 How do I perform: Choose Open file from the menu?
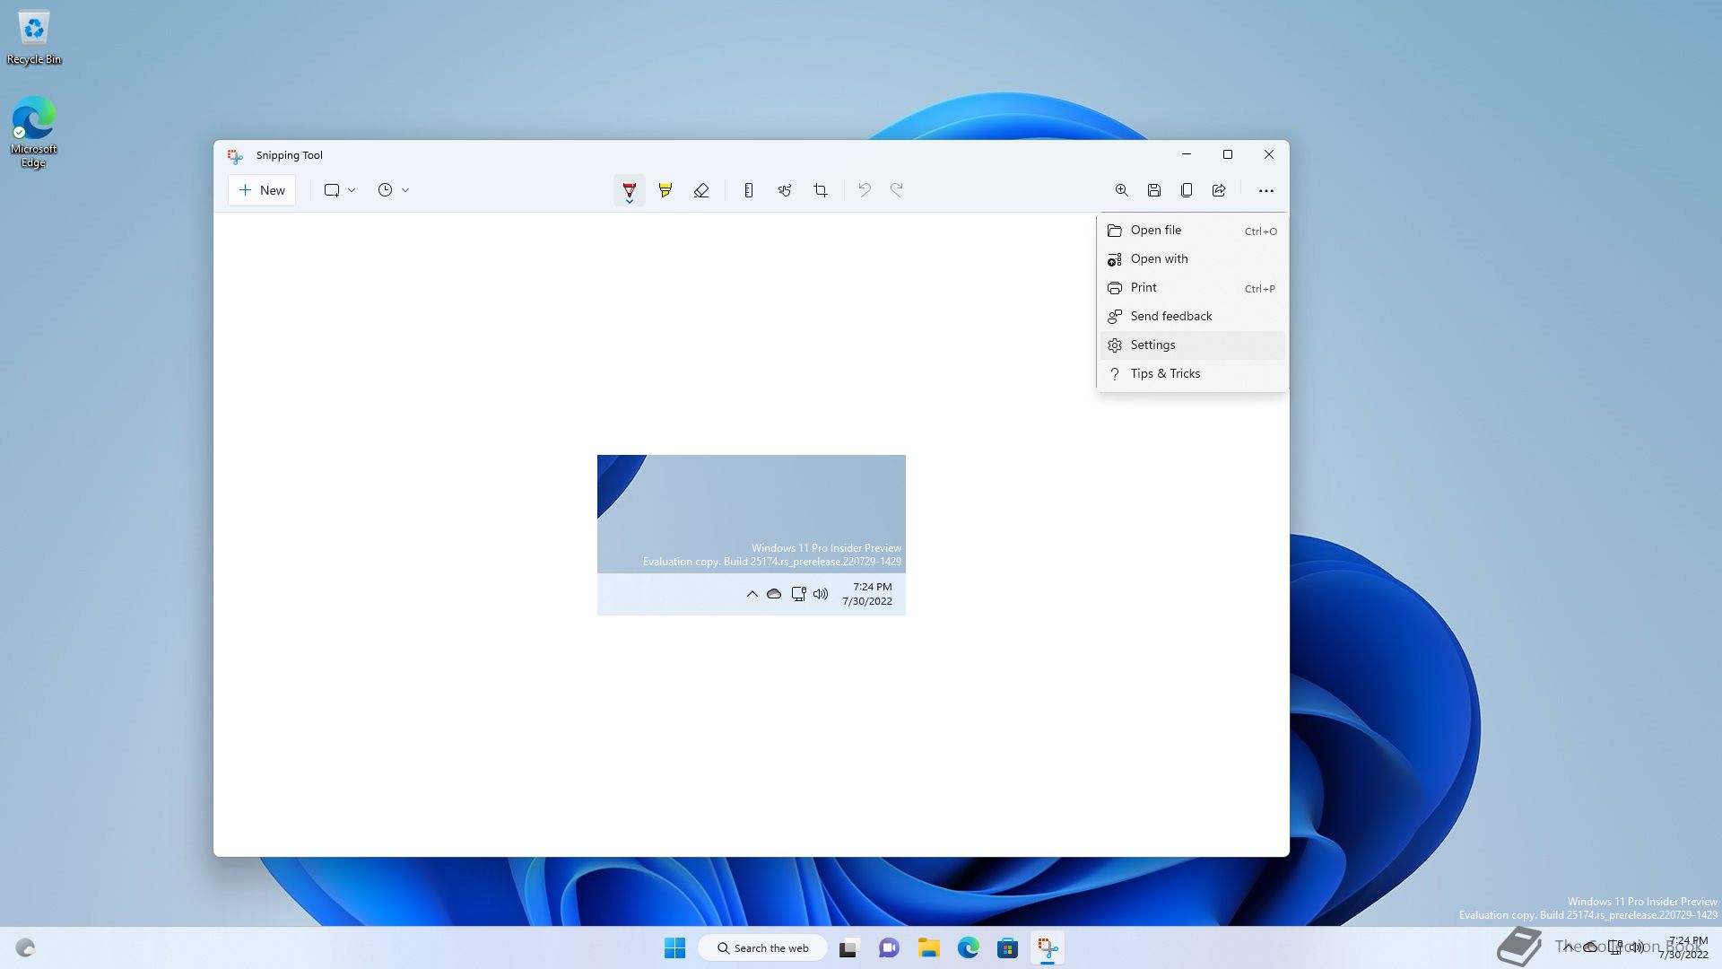1192,231
